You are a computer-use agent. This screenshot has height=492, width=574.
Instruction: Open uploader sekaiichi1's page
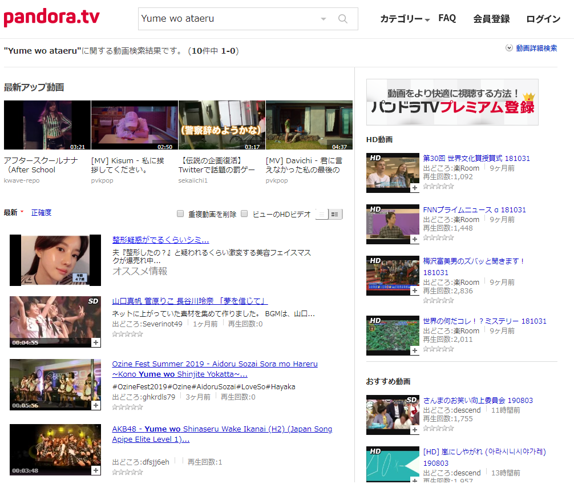click(193, 180)
